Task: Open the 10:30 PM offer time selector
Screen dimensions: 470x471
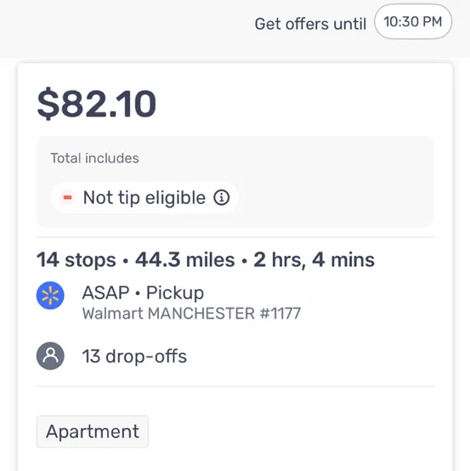Action: click(413, 21)
